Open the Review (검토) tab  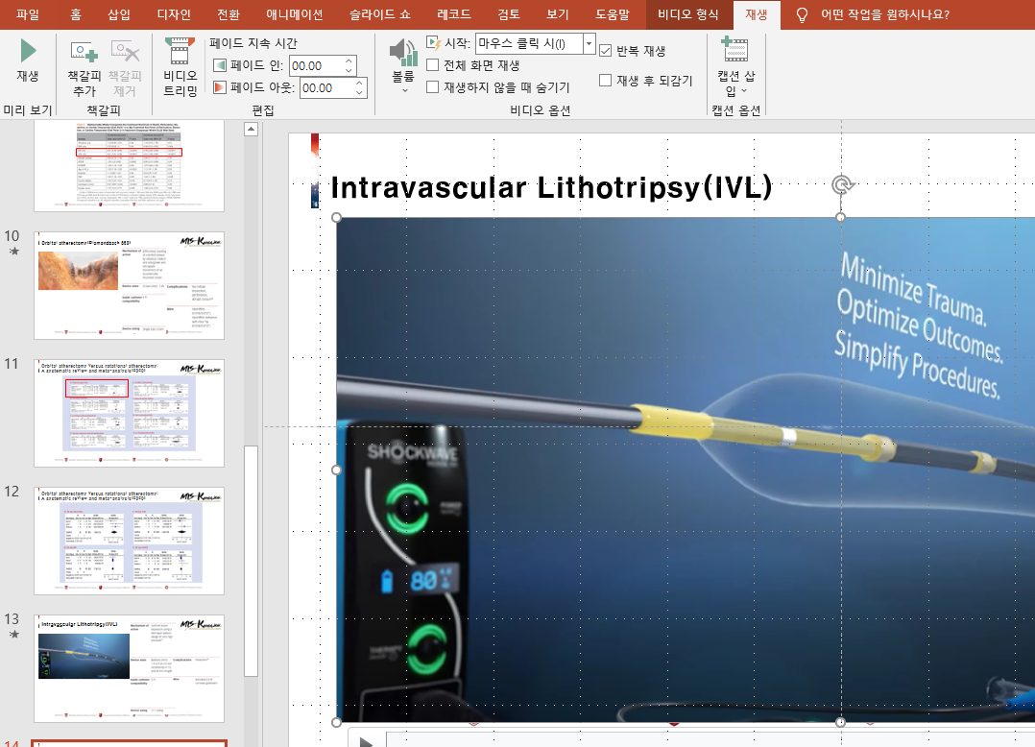(508, 14)
